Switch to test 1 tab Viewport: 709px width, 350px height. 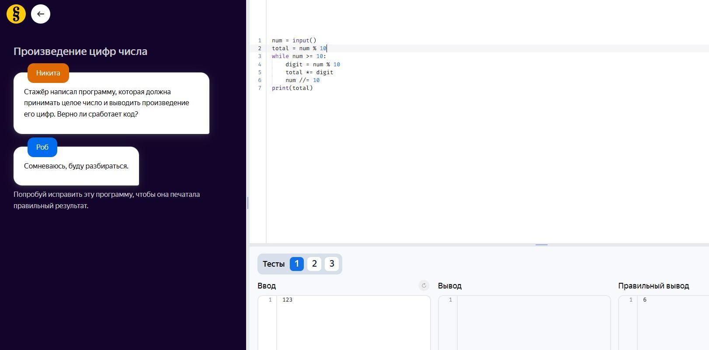coord(296,264)
